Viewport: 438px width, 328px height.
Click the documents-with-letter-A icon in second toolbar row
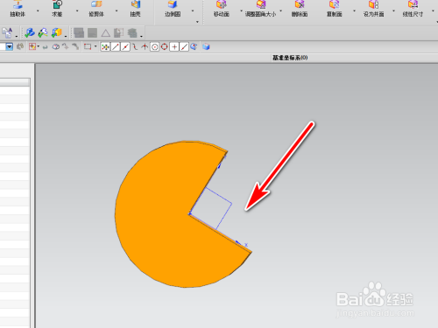click(x=7, y=33)
